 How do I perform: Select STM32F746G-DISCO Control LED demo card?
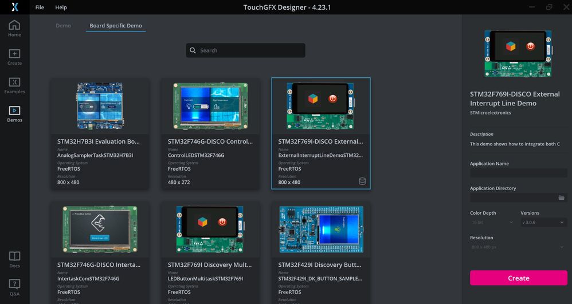[210, 133]
